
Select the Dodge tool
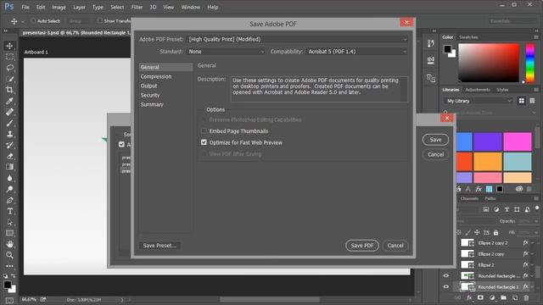point(9,189)
